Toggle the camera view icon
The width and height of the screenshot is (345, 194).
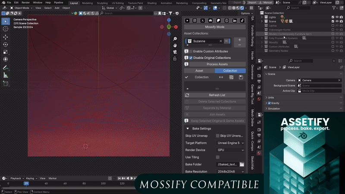coord(175,52)
